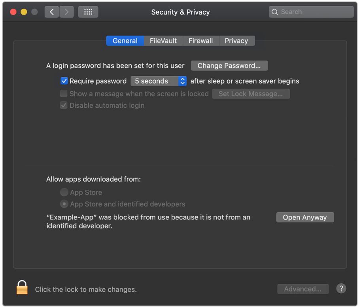Click the Security & Privacy window title
359x307 pixels.
pos(180,12)
